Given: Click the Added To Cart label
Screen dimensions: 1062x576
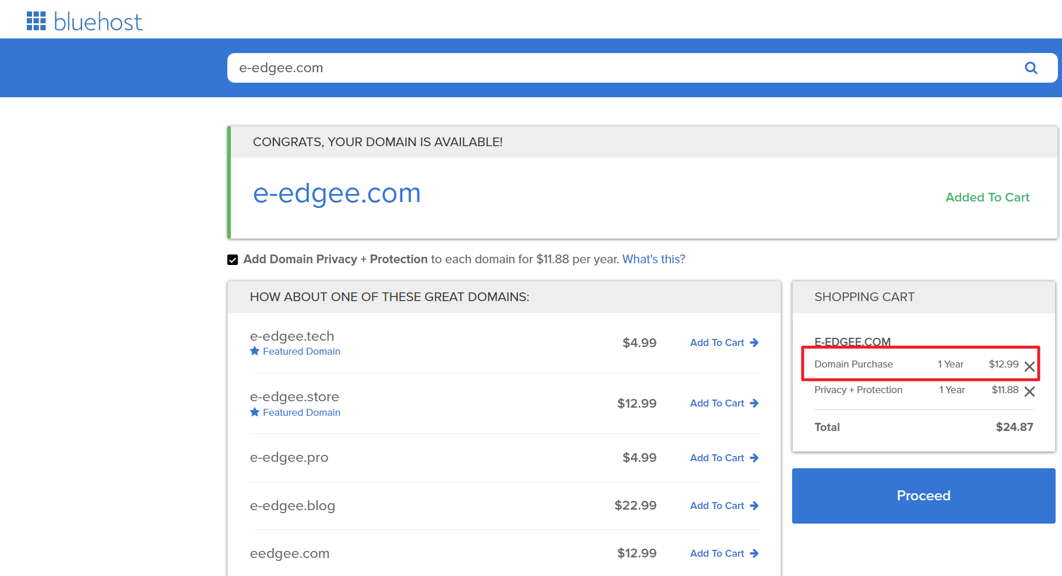Looking at the screenshot, I should (987, 197).
